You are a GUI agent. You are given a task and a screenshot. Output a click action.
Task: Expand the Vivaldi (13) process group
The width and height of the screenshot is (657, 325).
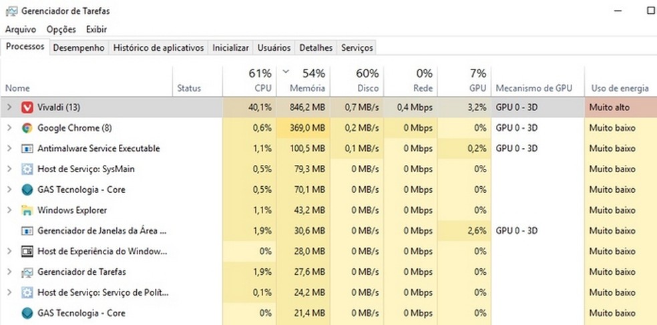9,107
